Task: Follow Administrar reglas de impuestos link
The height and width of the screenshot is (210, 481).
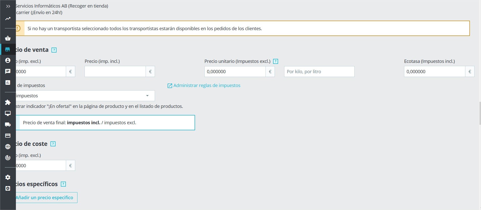Action: [207, 86]
